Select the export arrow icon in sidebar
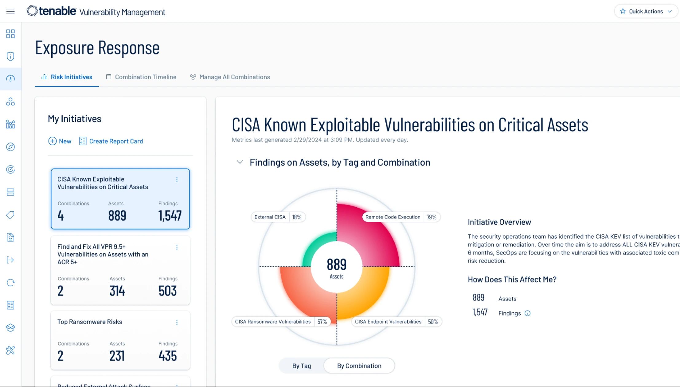 click(x=10, y=260)
